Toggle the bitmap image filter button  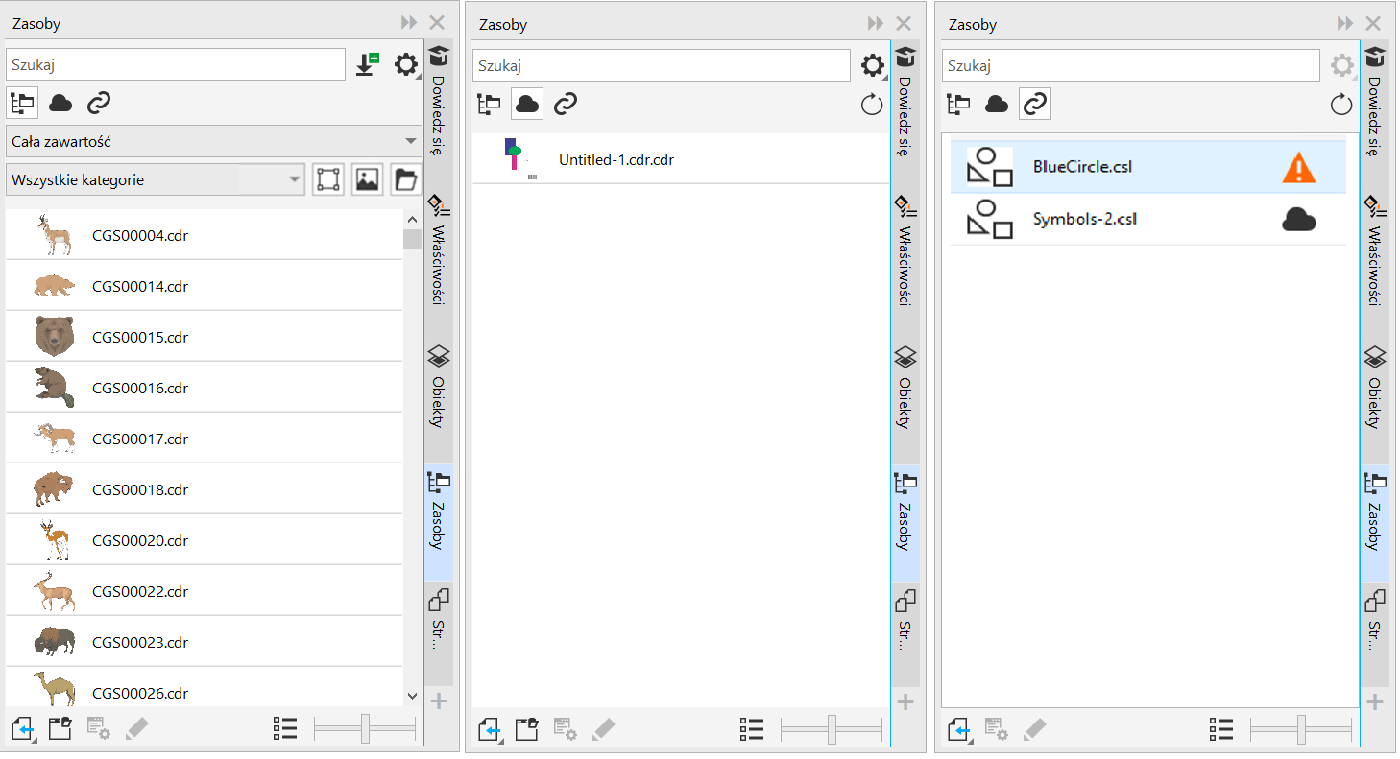coord(367,179)
